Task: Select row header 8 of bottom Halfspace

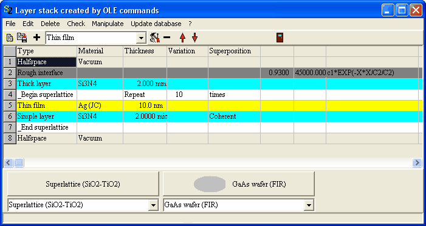Action: (x=10, y=138)
